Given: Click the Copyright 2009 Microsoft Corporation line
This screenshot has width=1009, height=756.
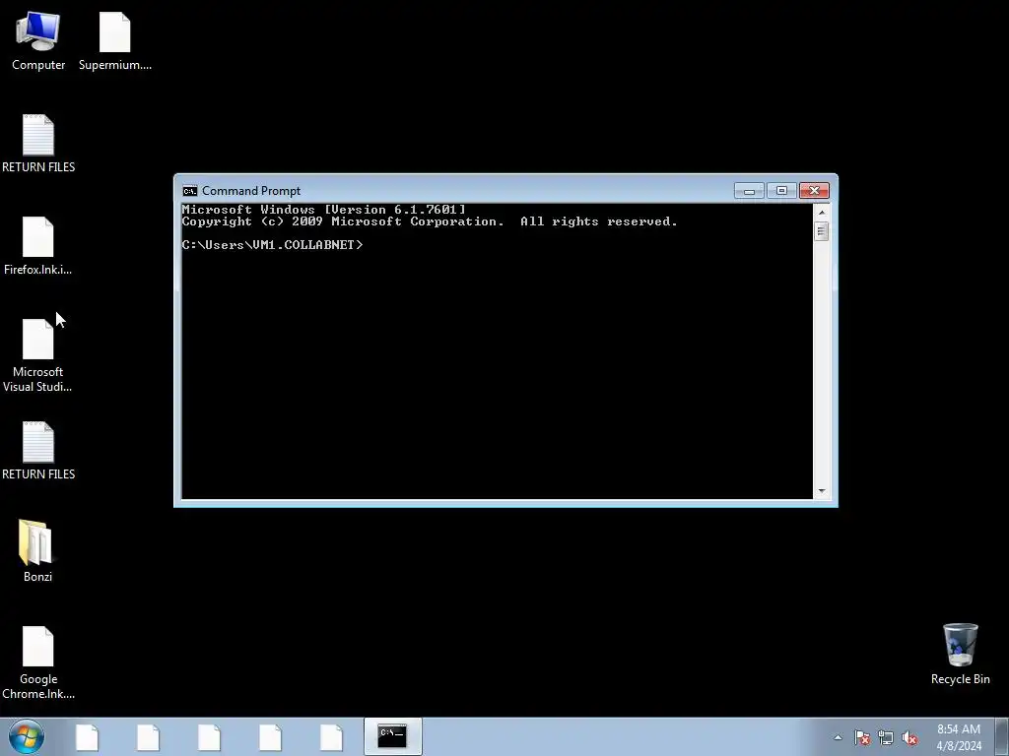Looking at the screenshot, I should pyautogui.click(x=430, y=221).
